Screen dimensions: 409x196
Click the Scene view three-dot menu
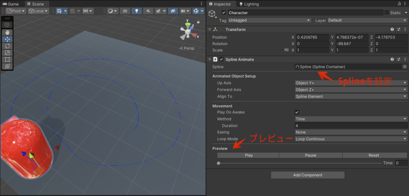pyautogui.click(x=202, y=4)
